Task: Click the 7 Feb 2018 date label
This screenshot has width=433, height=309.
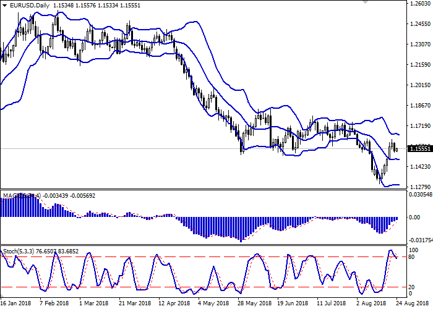Action: [x=56, y=303]
